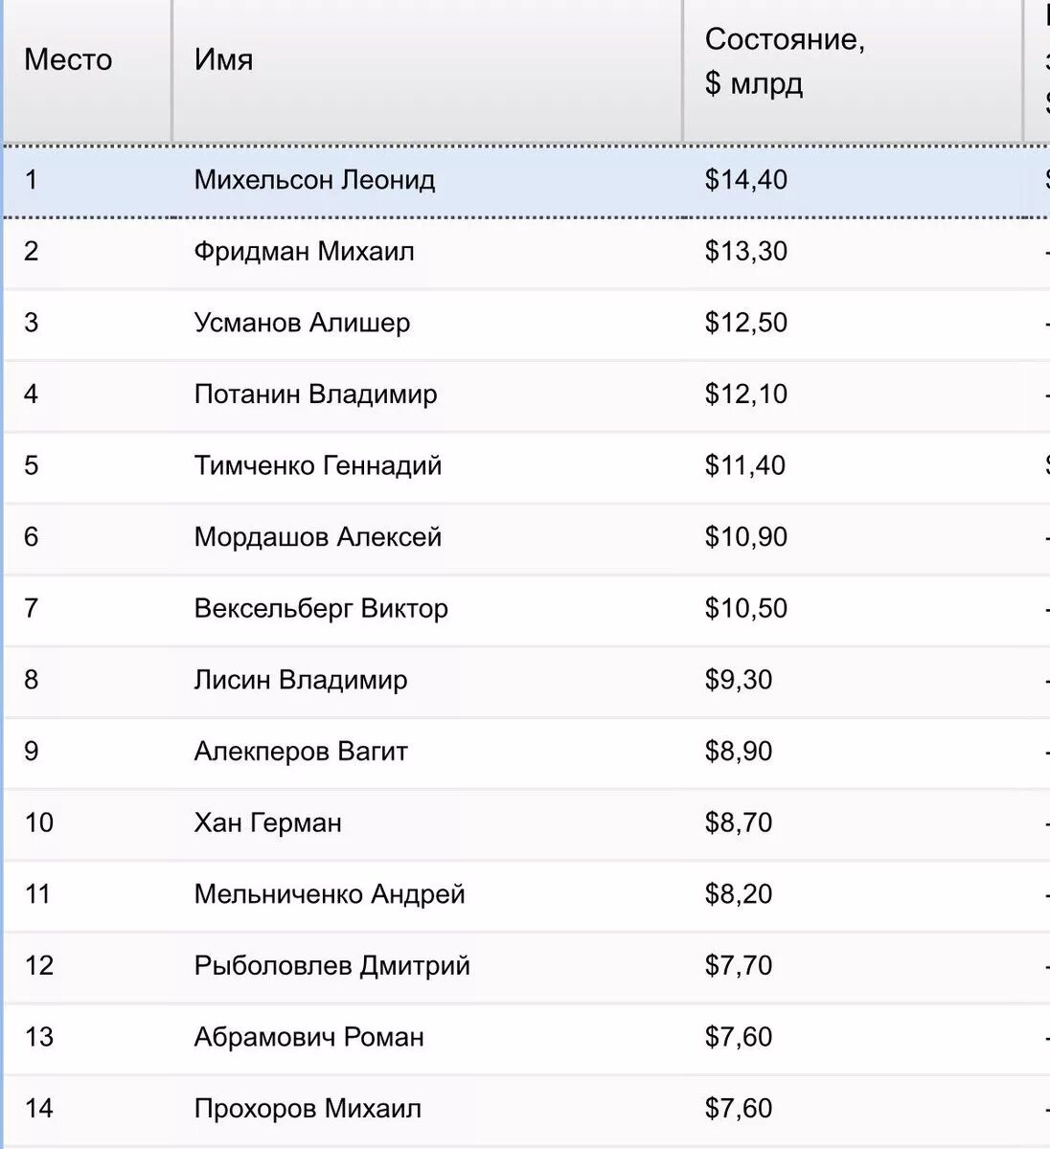The height and width of the screenshot is (1149, 1050).
Task: Open the Тимченко Геннадий entry
Action: (x=318, y=466)
